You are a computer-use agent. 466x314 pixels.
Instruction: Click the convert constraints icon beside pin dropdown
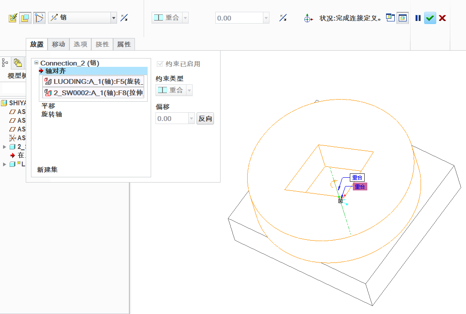(x=39, y=18)
